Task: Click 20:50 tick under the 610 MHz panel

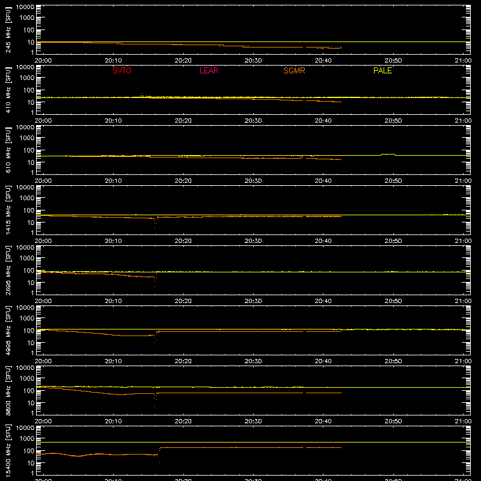Action: pos(393,181)
